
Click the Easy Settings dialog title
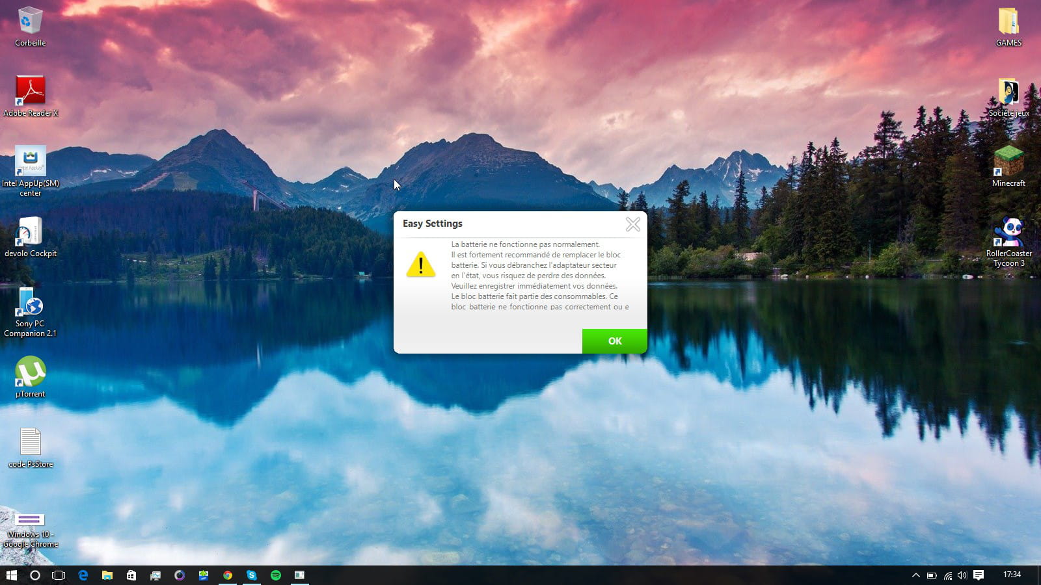point(433,224)
